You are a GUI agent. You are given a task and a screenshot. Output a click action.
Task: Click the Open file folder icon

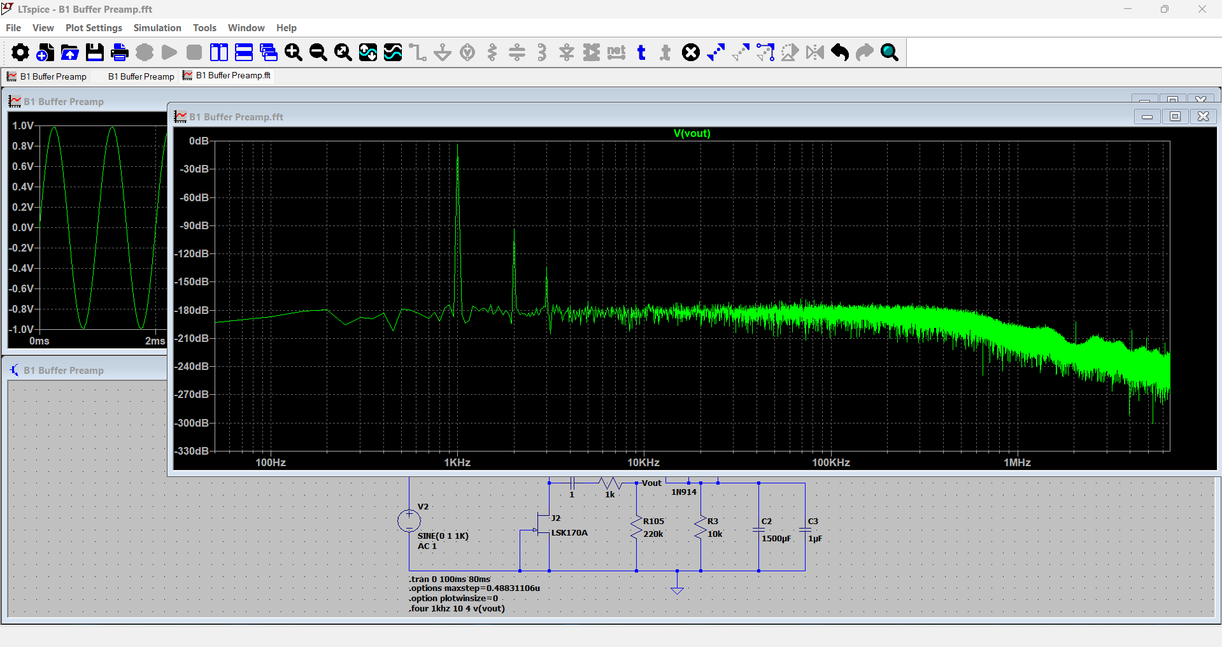pos(70,52)
